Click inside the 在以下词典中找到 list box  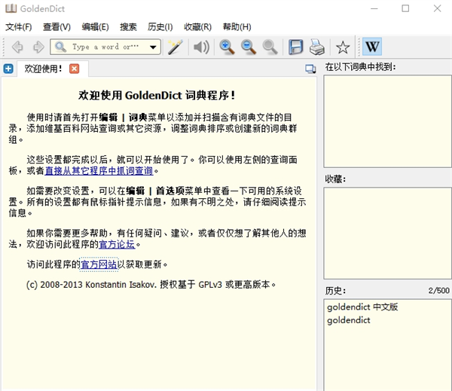pos(387,121)
